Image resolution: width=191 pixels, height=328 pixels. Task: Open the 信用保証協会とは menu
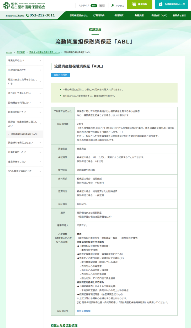coord(79,15)
